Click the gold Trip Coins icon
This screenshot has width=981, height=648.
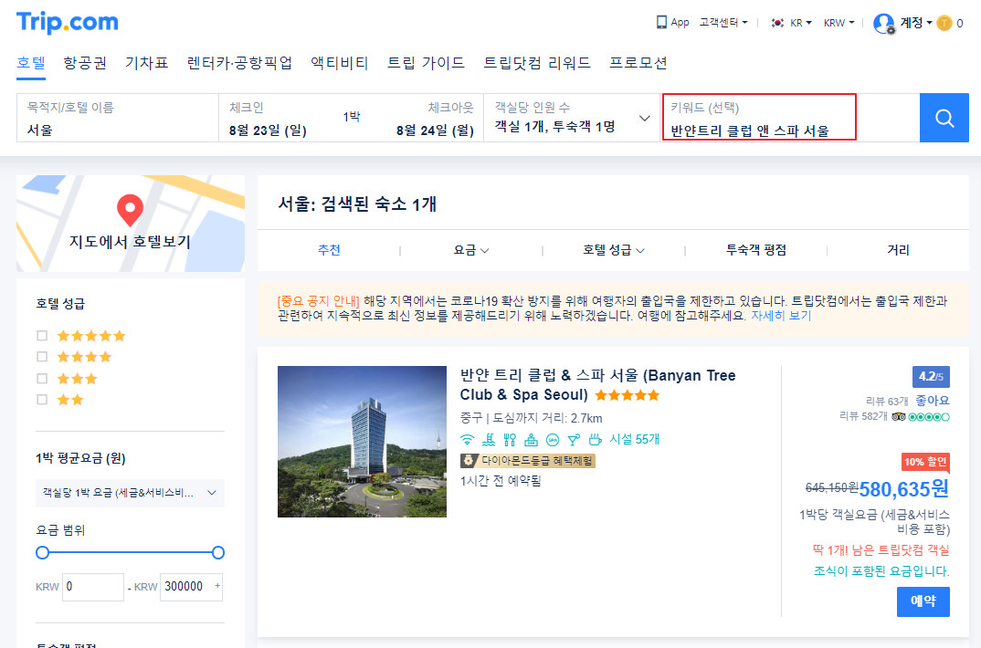[944, 23]
